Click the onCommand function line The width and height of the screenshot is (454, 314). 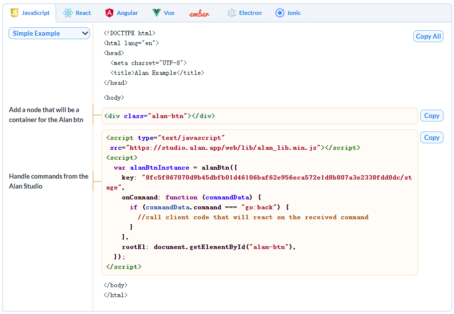coord(191,197)
